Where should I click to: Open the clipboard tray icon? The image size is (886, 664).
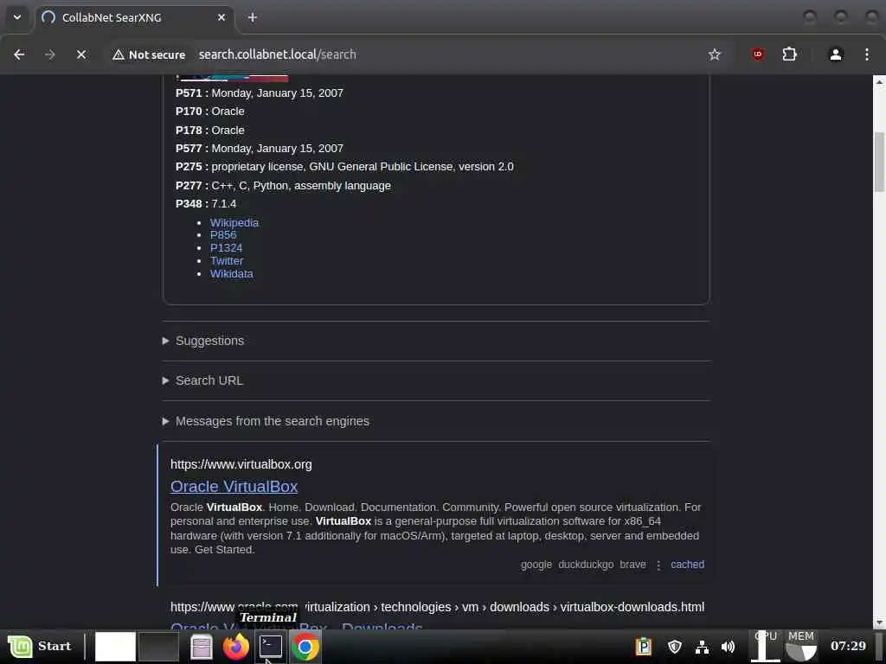(x=643, y=647)
